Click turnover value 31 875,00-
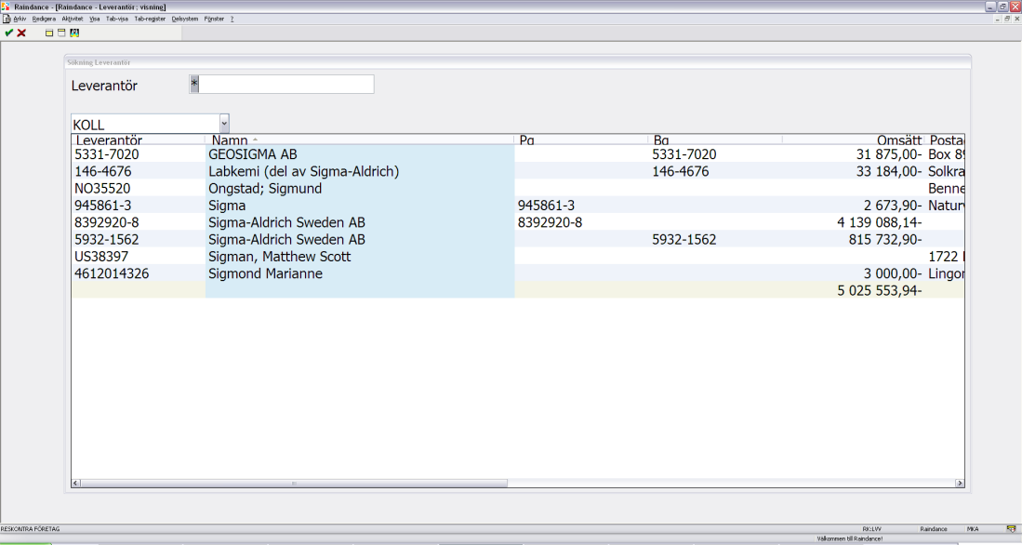The height and width of the screenshot is (545, 1022). click(889, 154)
